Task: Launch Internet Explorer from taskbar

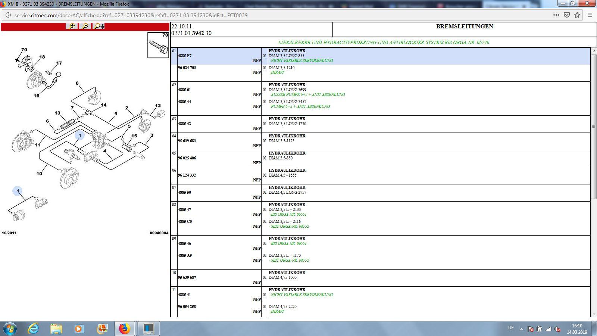Action: tap(34, 329)
